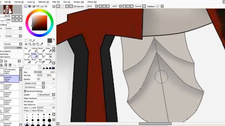Adjust the Min Size slider
Image resolution: width=225 pixels, height=126 pixels.
[44, 75]
